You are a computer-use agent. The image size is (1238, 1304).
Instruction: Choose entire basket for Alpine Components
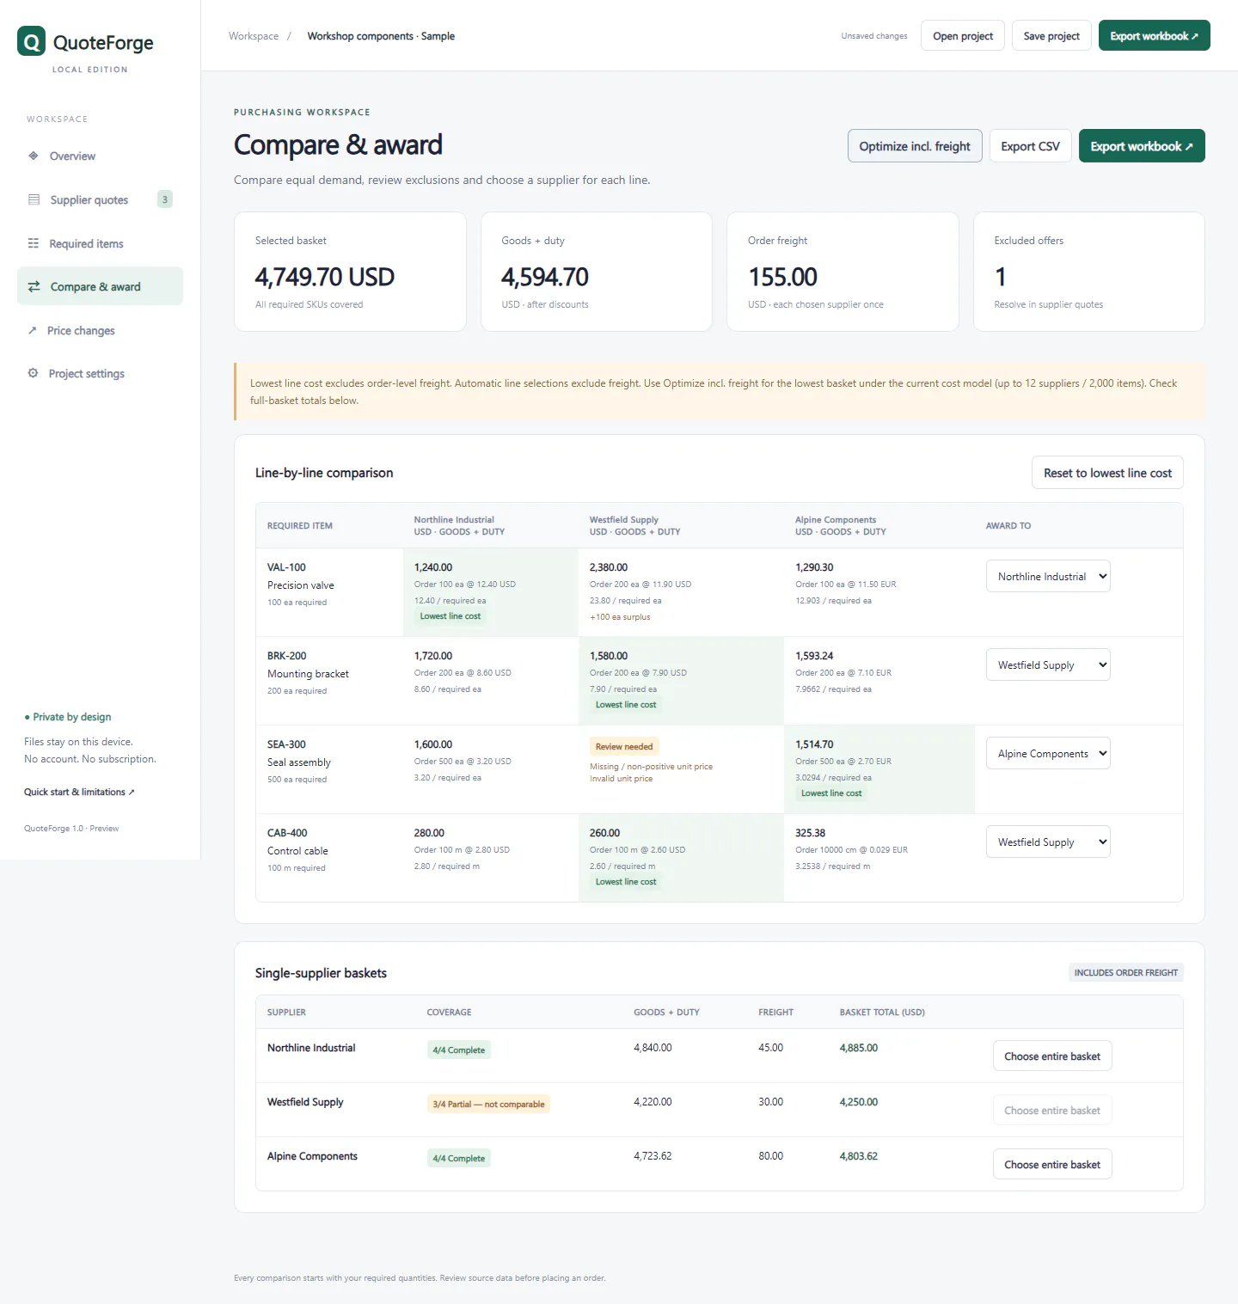[x=1052, y=1164]
